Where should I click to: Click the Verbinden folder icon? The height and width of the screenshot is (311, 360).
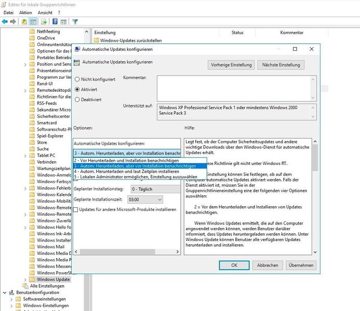(32, 162)
